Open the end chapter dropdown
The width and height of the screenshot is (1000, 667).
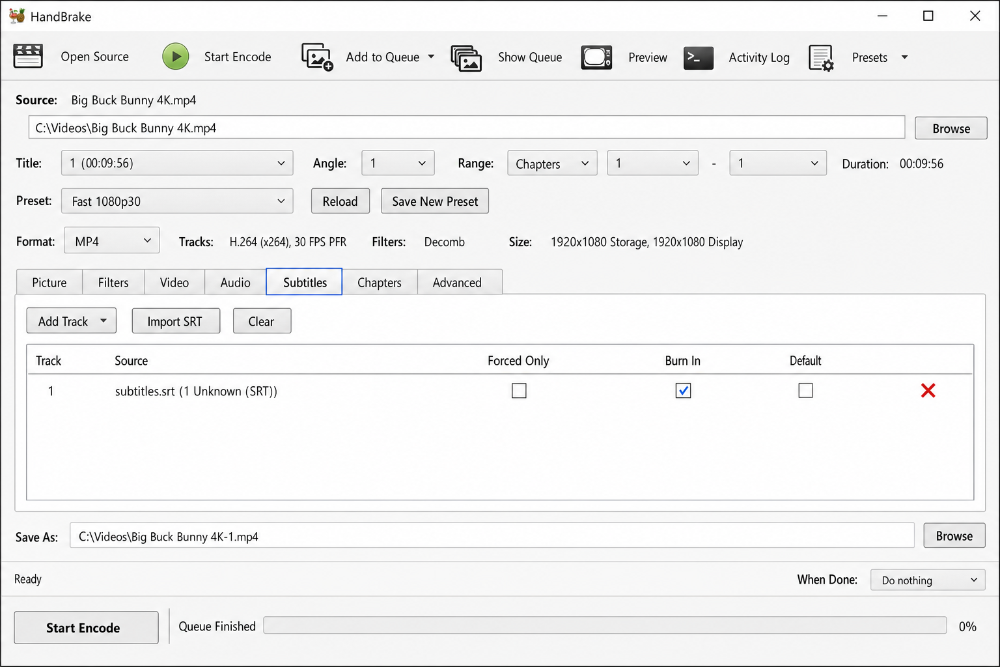778,163
